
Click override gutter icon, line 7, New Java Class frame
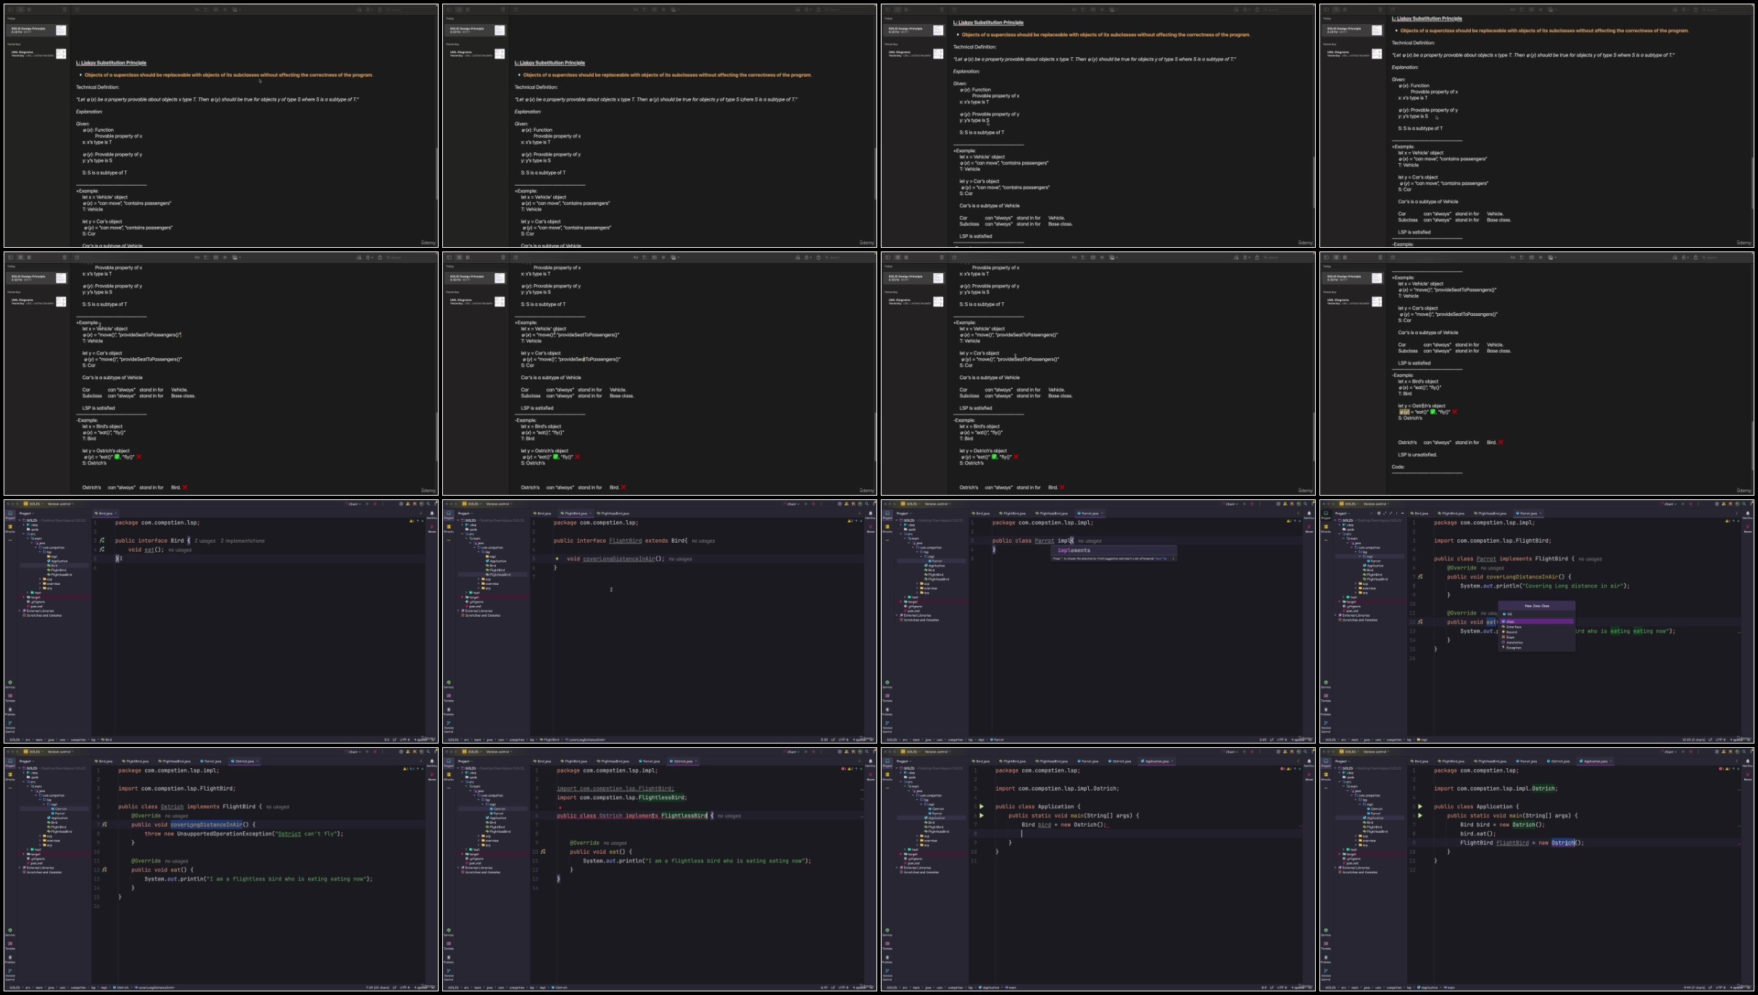coord(1420,577)
